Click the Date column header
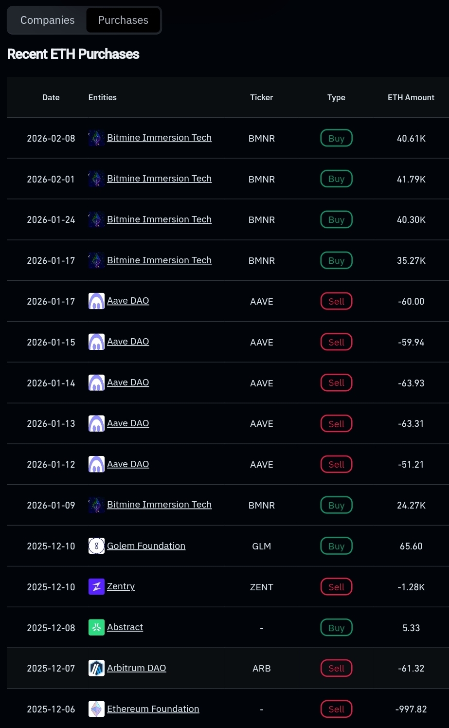The height and width of the screenshot is (728, 449). (51, 97)
